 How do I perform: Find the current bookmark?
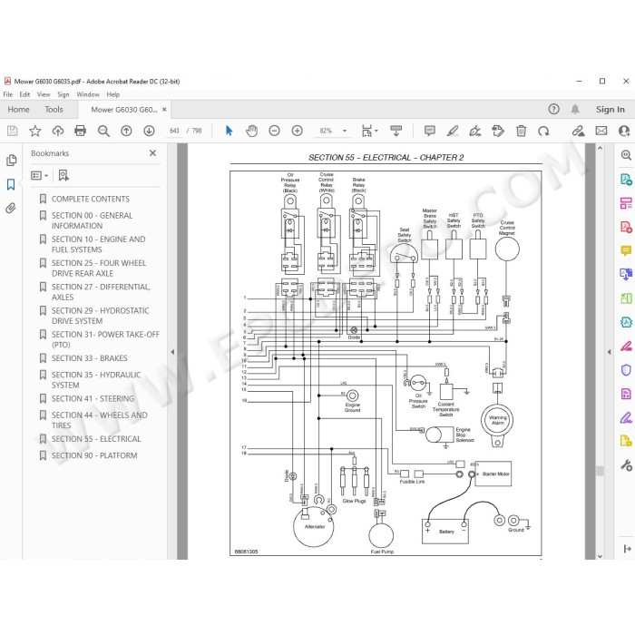coord(63,175)
